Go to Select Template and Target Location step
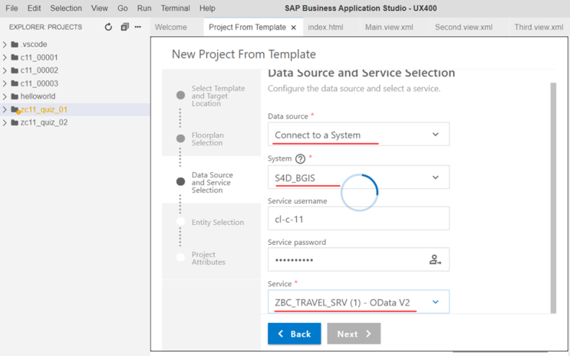570x356 pixels. [218, 96]
